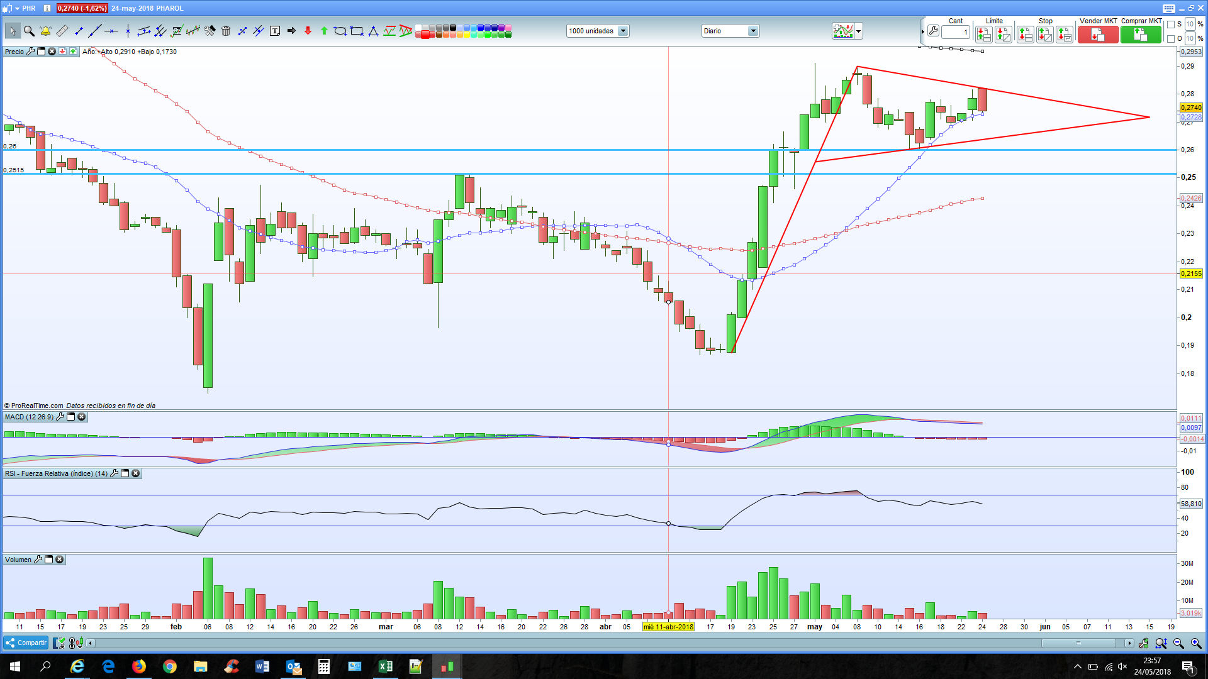The image size is (1208, 679).
Task: Enable the O percent checkbox
Action: (1171, 39)
